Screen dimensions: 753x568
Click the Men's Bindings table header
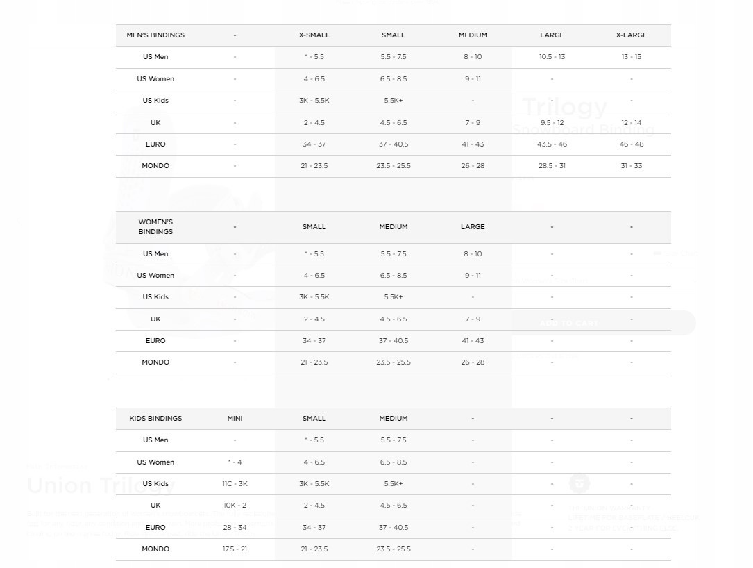click(x=155, y=35)
